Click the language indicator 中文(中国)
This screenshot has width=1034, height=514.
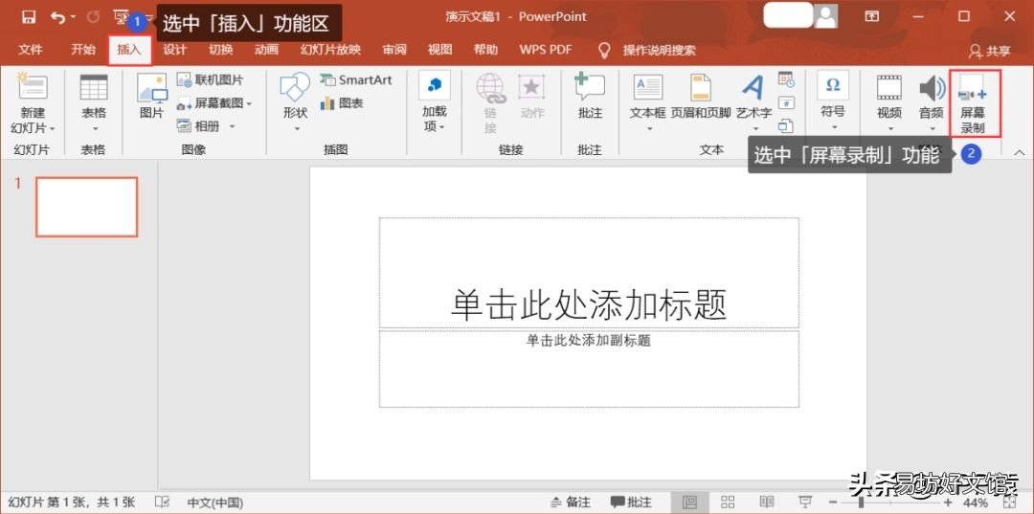[x=215, y=503]
